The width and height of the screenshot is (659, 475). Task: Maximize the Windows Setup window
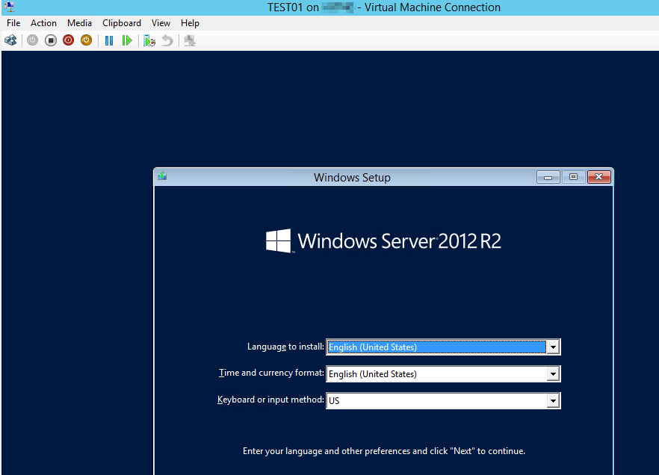(x=573, y=177)
